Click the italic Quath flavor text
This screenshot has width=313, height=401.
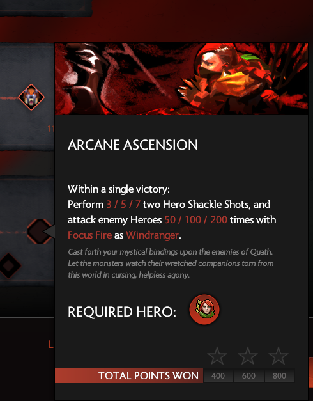pyautogui.click(x=171, y=263)
